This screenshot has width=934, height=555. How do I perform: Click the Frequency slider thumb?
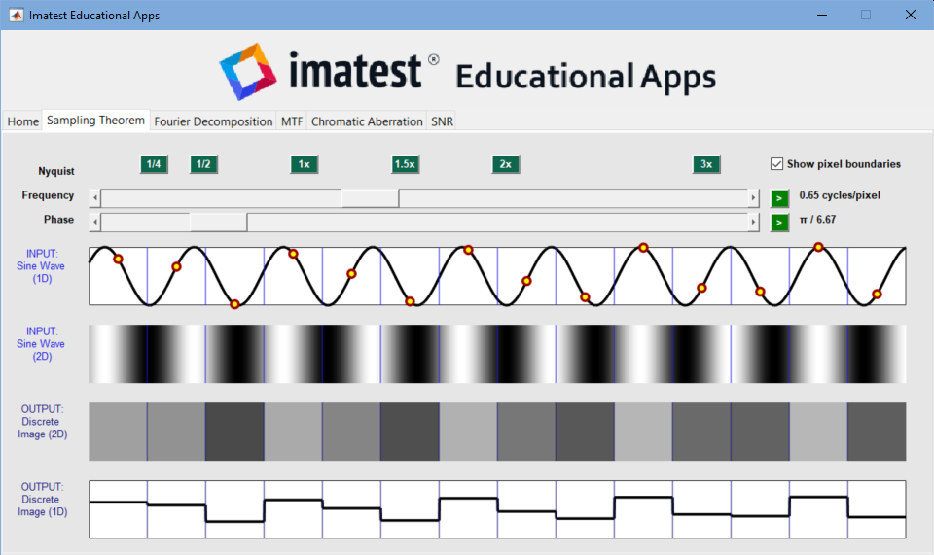coord(370,198)
